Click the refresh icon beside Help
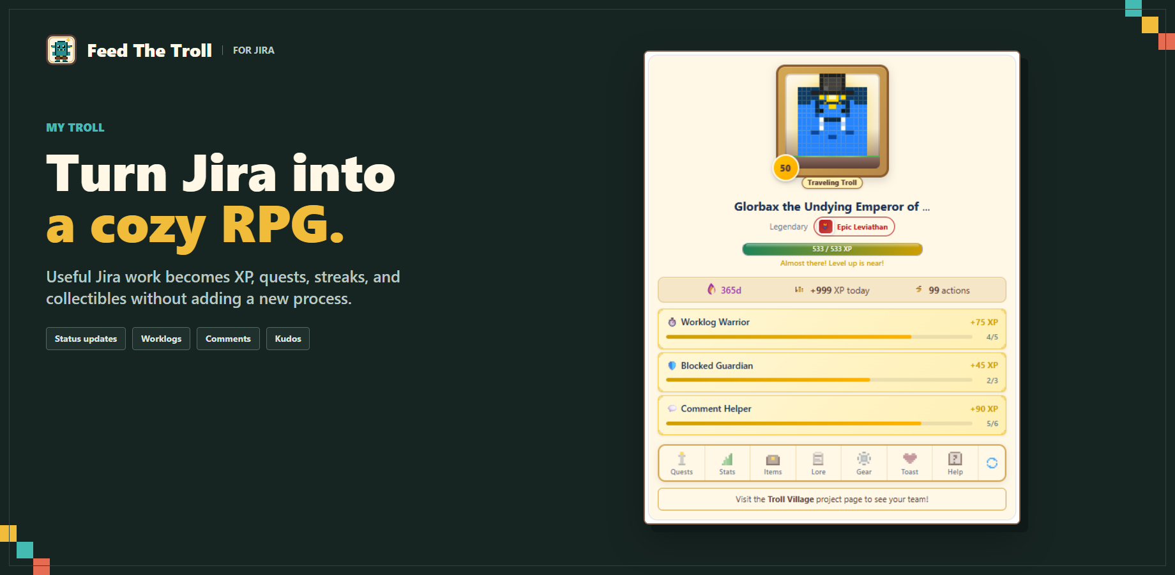1175x575 pixels. click(x=992, y=463)
